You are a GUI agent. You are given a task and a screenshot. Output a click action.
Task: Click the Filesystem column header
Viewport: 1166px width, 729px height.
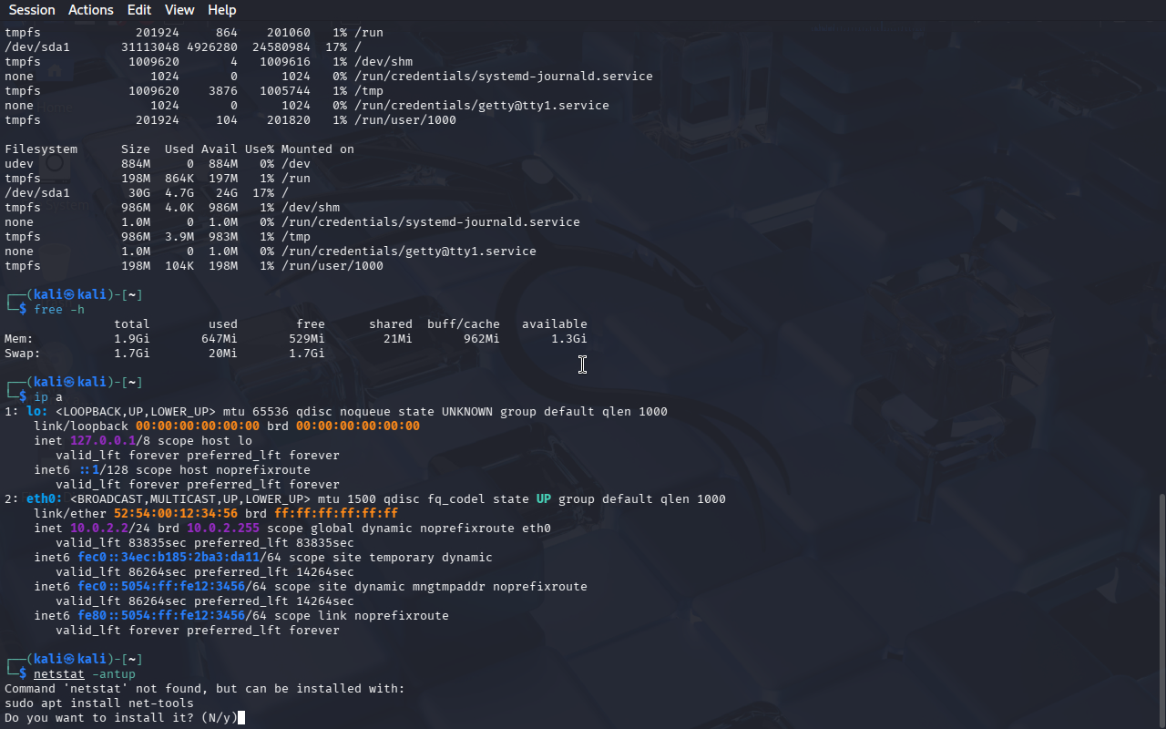pyautogui.click(x=41, y=149)
